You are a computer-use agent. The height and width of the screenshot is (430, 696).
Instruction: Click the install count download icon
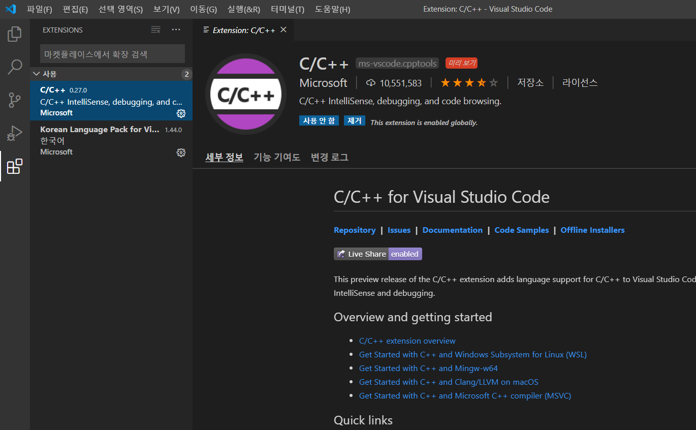click(370, 83)
